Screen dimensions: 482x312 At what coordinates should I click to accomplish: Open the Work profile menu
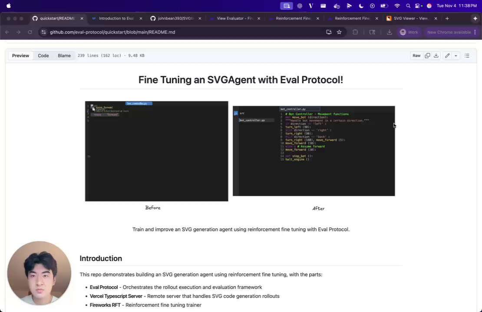pos(409,32)
